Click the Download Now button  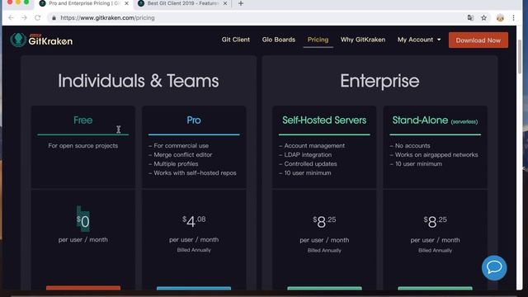click(478, 40)
